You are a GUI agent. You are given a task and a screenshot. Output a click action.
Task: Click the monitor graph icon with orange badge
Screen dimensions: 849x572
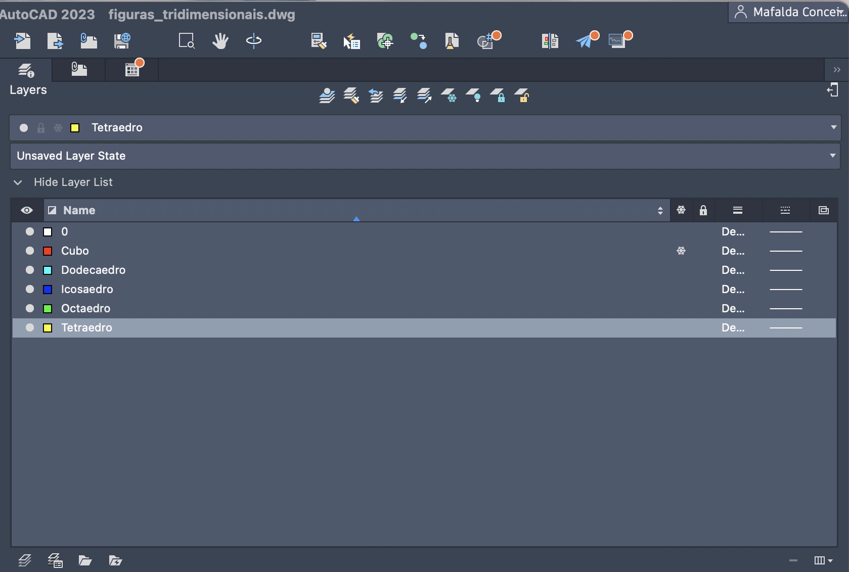[620, 39]
